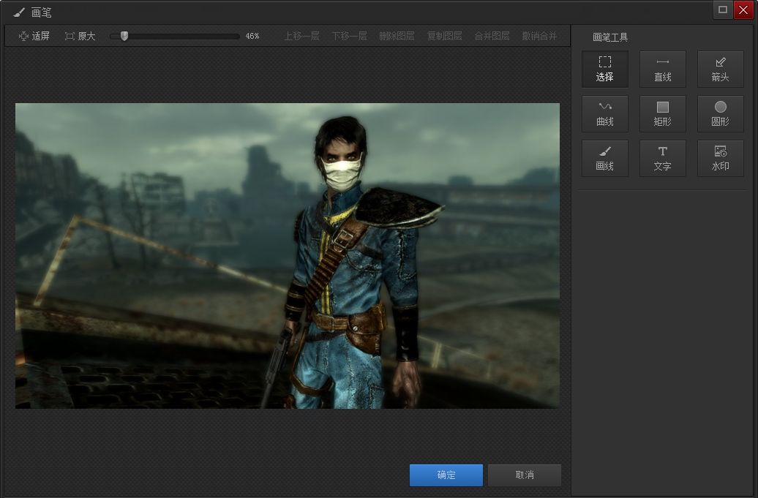
Task: Confirm with the 确定 button
Action: [446, 475]
